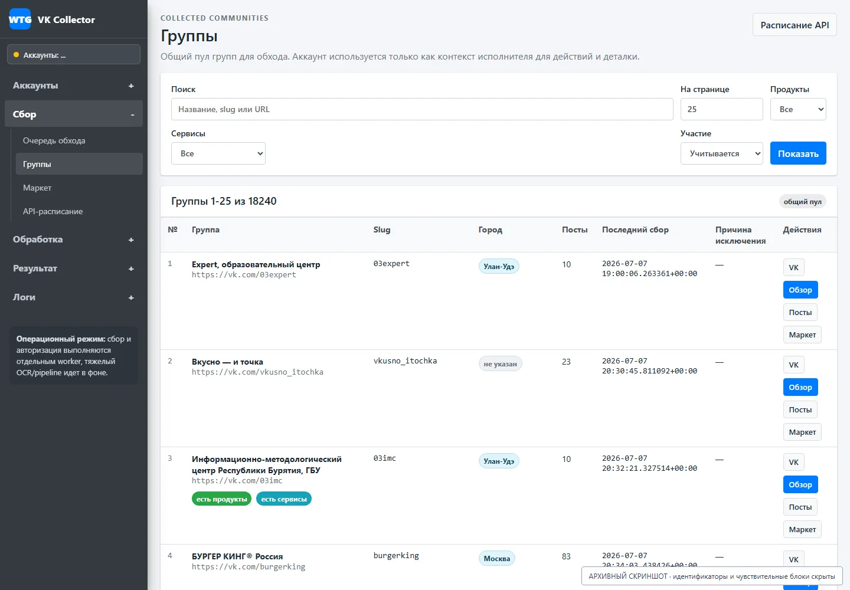Open API-расписание in the sidebar
850x590 pixels.
[x=79, y=211]
